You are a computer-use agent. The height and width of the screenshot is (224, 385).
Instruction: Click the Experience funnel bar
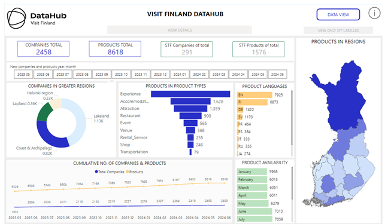pos(190,94)
